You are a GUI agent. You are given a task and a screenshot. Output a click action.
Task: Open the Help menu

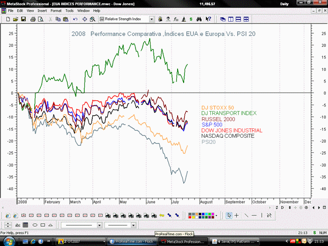point(97,11)
